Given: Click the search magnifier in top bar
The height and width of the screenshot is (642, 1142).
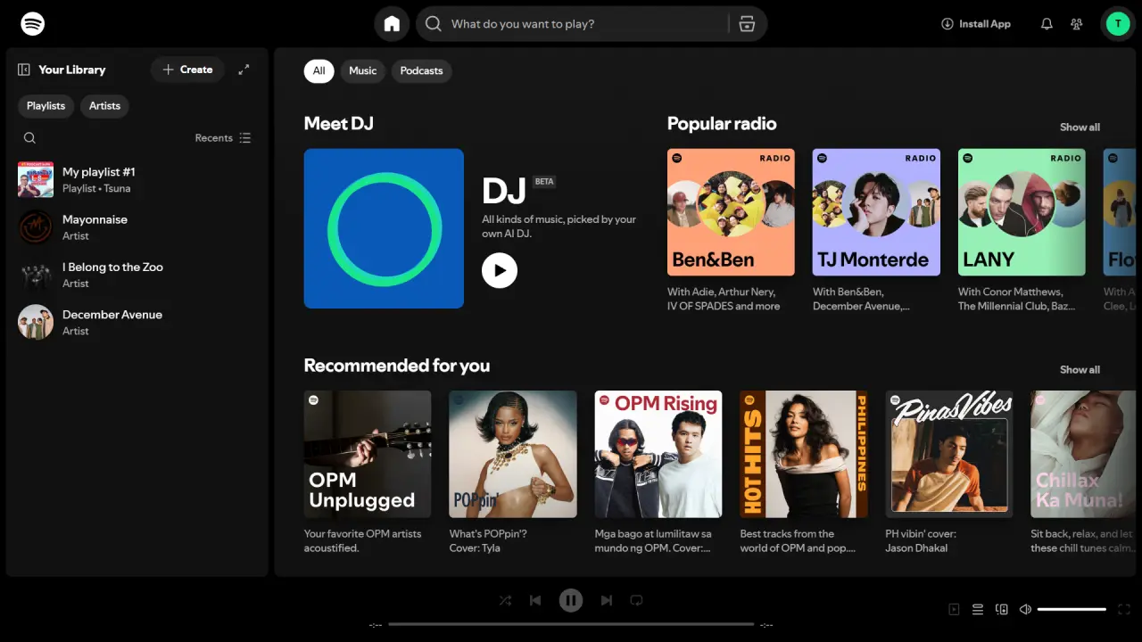Looking at the screenshot, I should point(434,24).
